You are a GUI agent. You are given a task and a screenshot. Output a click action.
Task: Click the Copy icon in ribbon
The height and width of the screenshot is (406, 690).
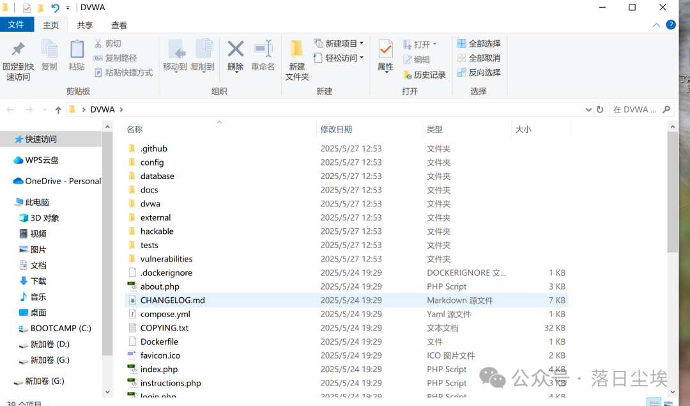point(49,49)
